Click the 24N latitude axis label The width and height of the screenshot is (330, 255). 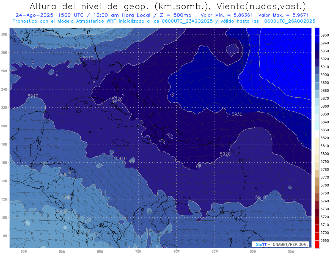tap(4, 89)
